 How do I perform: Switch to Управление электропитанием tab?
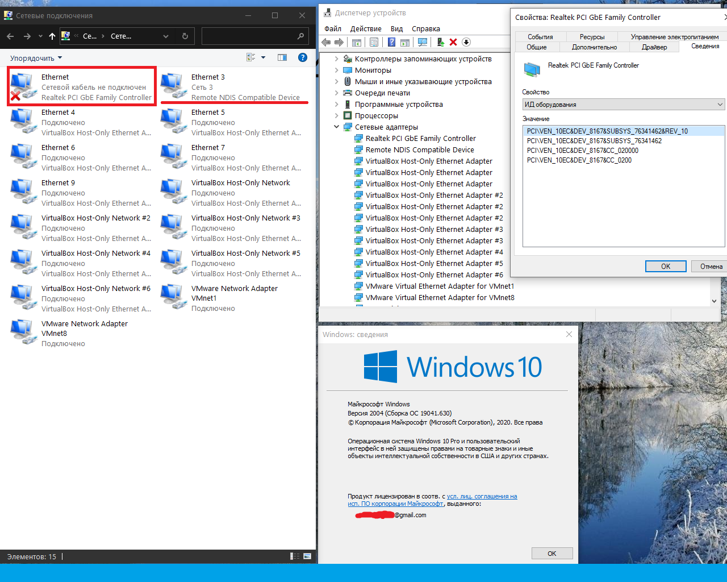pos(674,37)
